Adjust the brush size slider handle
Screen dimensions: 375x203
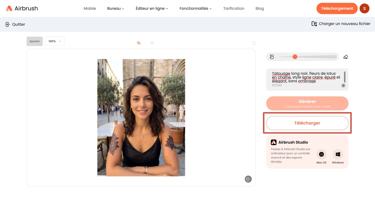click(295, 57)
